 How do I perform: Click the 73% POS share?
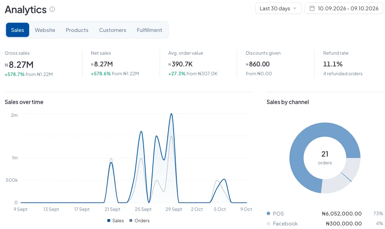tap(378, 213)
